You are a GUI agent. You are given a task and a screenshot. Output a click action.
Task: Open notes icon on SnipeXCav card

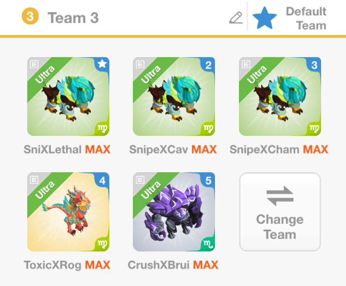point(140,64)
